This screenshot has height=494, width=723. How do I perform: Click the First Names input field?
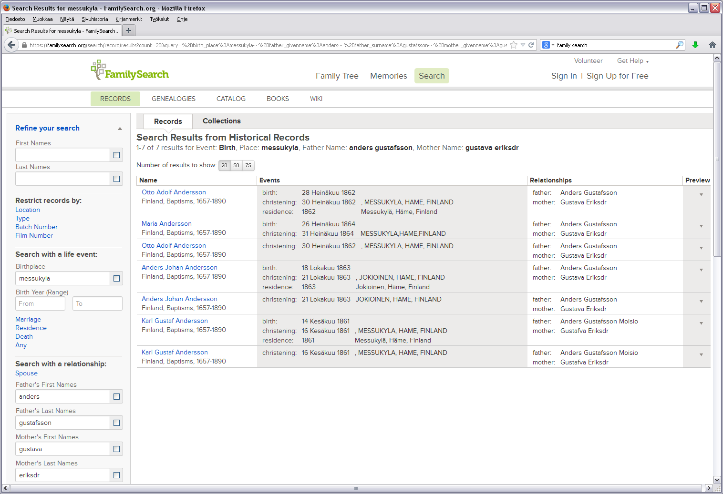[62, 155]
